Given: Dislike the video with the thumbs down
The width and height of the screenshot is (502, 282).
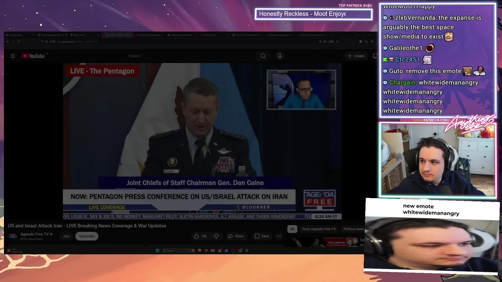Looking at the screenshot, I should [216, 236].
